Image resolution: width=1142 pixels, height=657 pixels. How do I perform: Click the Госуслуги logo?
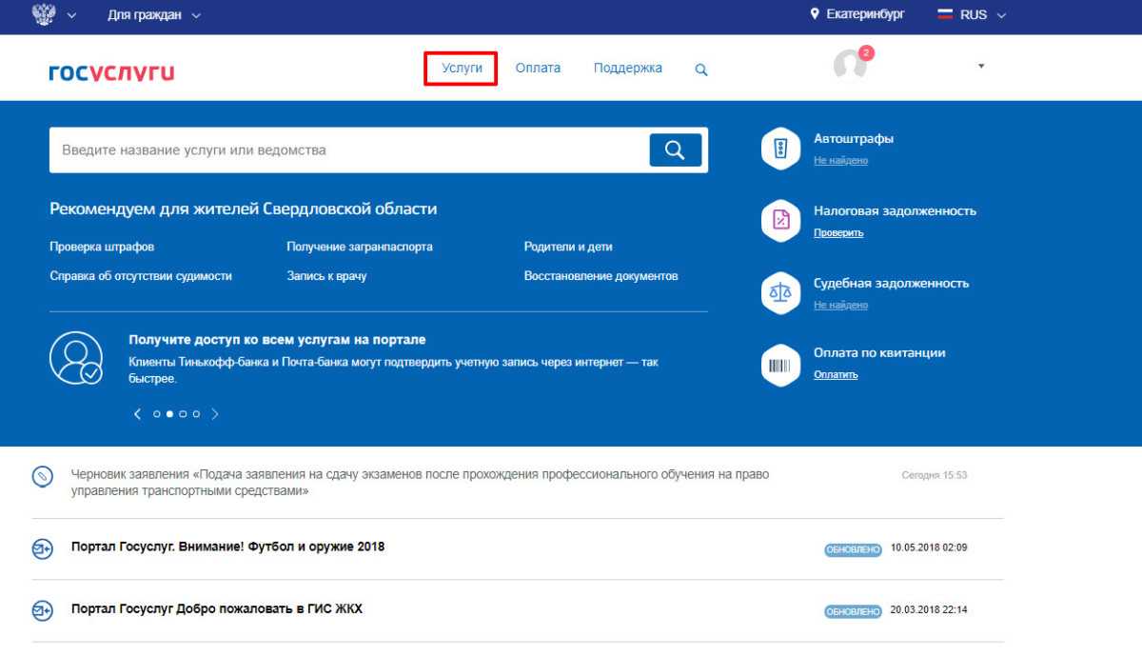(111, 72)
